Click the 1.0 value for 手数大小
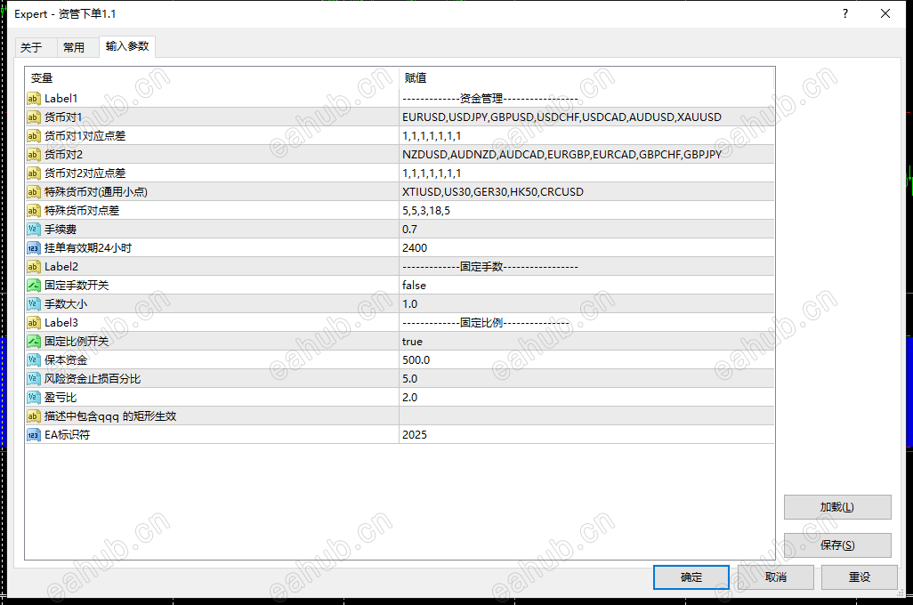Screen dimensions: 913x605 coord(587,304)
